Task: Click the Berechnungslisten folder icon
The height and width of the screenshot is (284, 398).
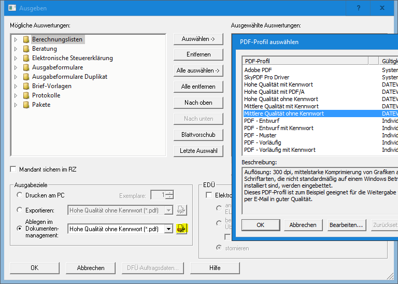Action: pos(26,39)
